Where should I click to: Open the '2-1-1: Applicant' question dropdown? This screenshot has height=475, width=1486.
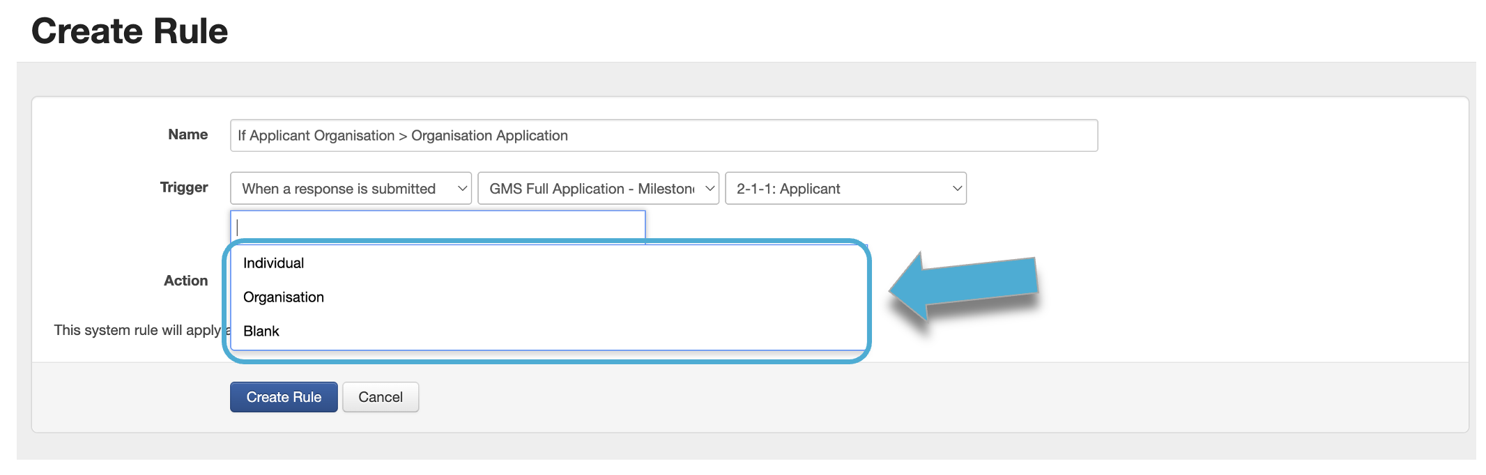coord(844,189)
